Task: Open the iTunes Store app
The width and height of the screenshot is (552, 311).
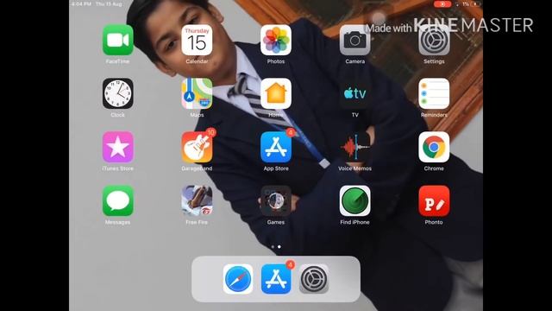Action: pyautogui.click(x=117, y=147)
